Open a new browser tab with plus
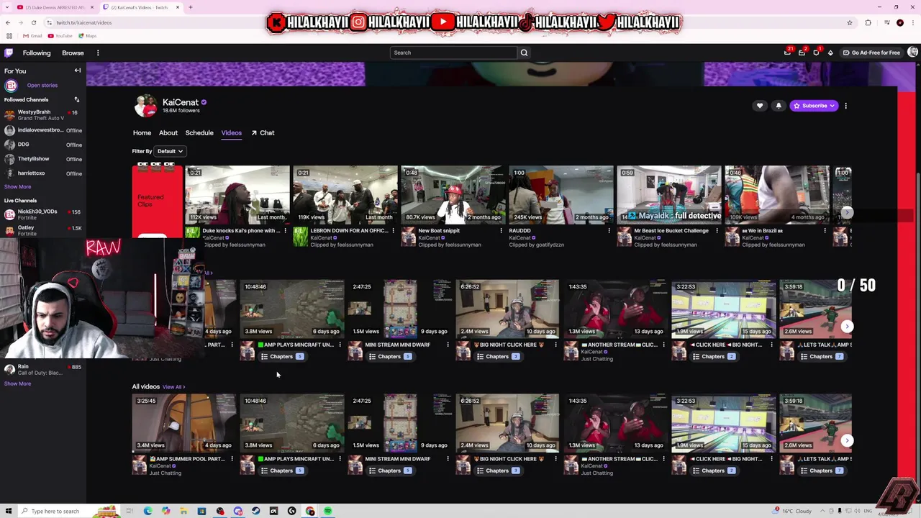Viewport: 921px width, 518px height. [x=190, y=7]
